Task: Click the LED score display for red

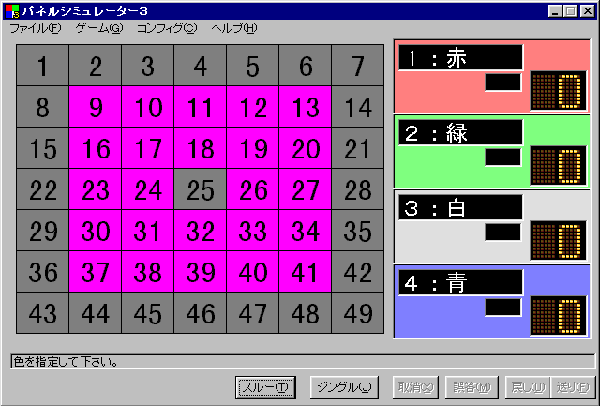Action: tap(558, 91)
